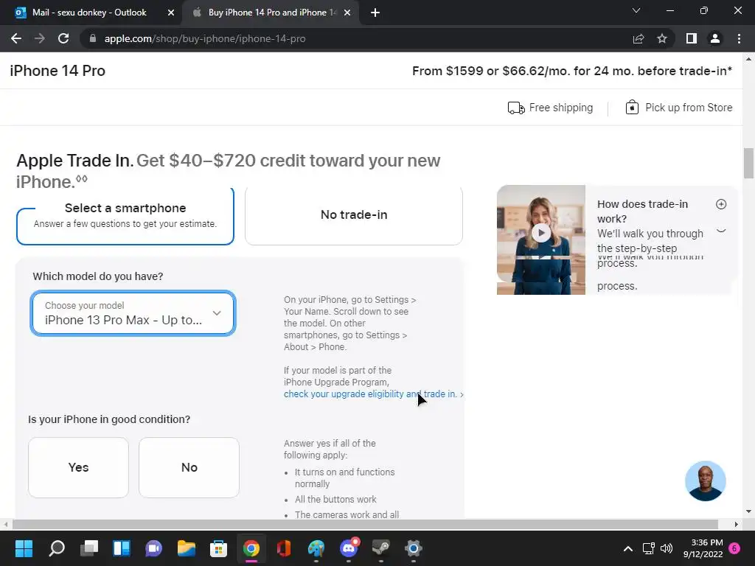Open the network status tray icon
The image size is (755, 566).
click(649, 548)
